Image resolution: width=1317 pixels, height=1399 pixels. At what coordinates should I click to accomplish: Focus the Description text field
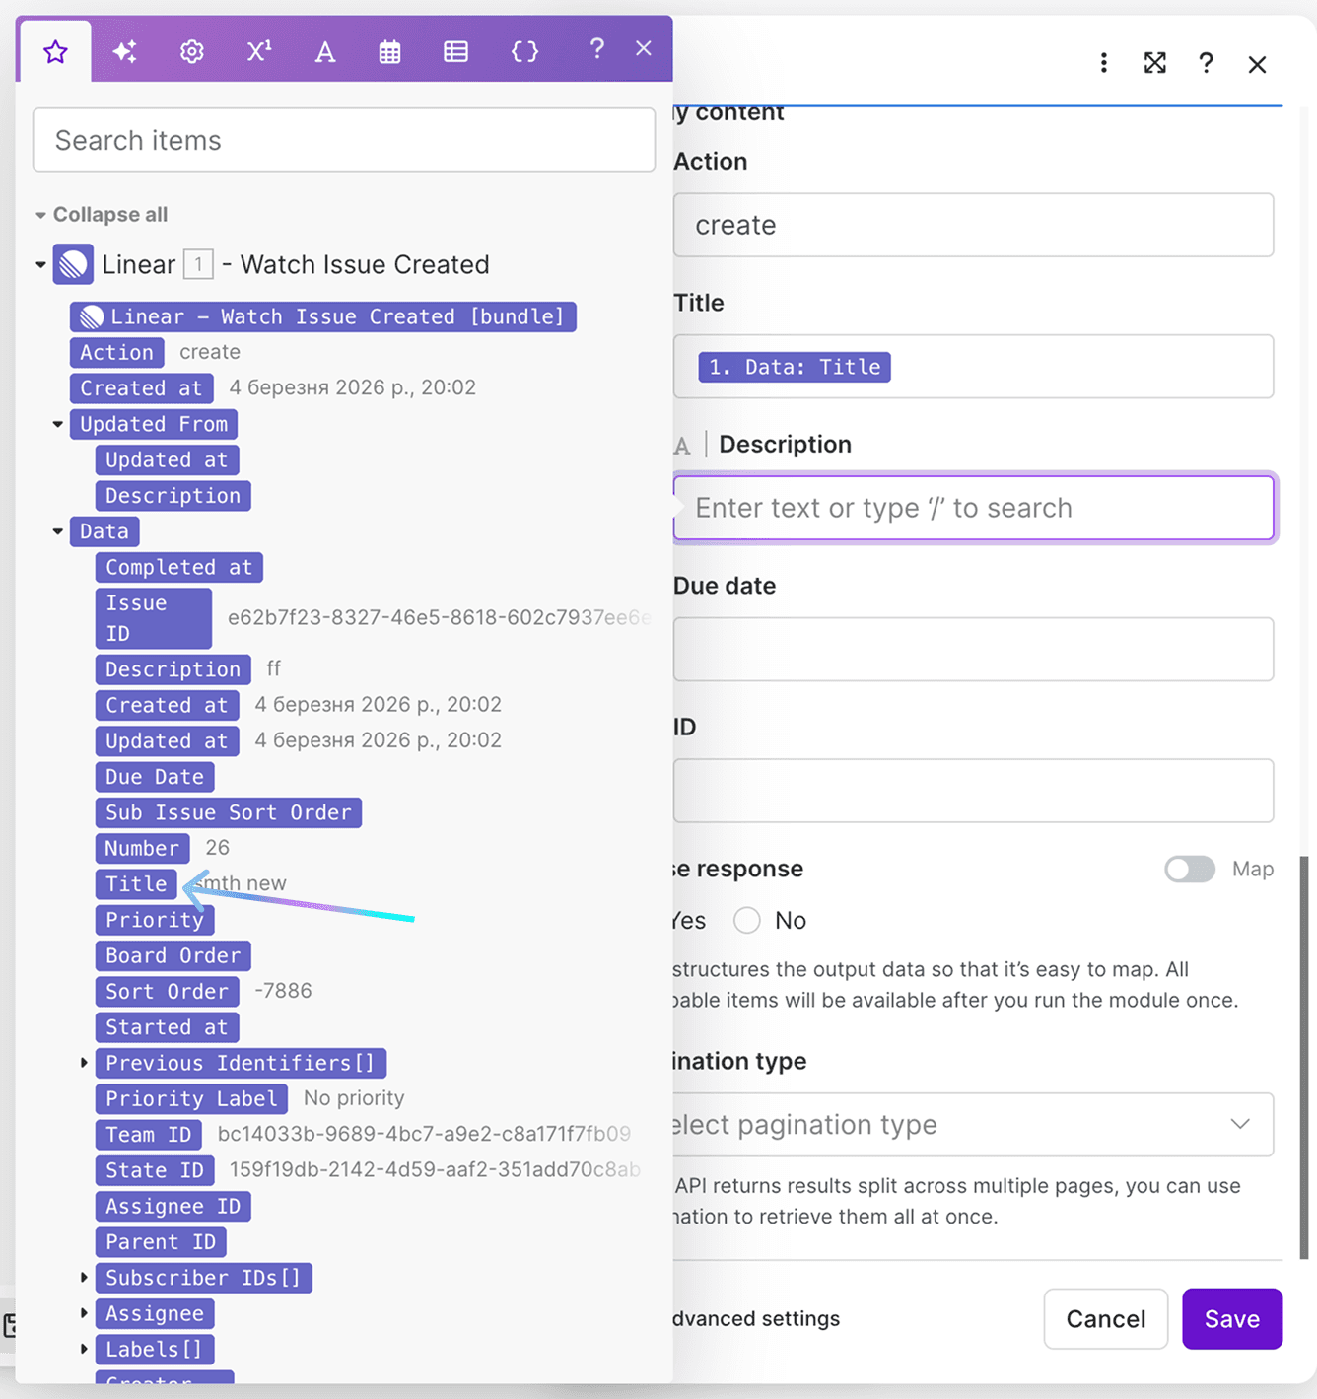pos(974,508)
